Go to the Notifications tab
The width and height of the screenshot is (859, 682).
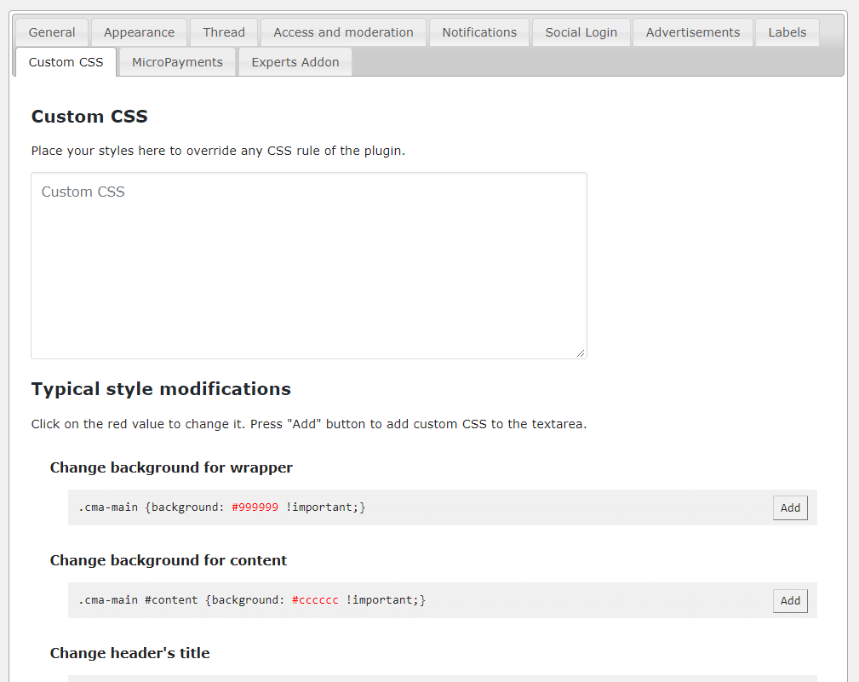point(479,32)
